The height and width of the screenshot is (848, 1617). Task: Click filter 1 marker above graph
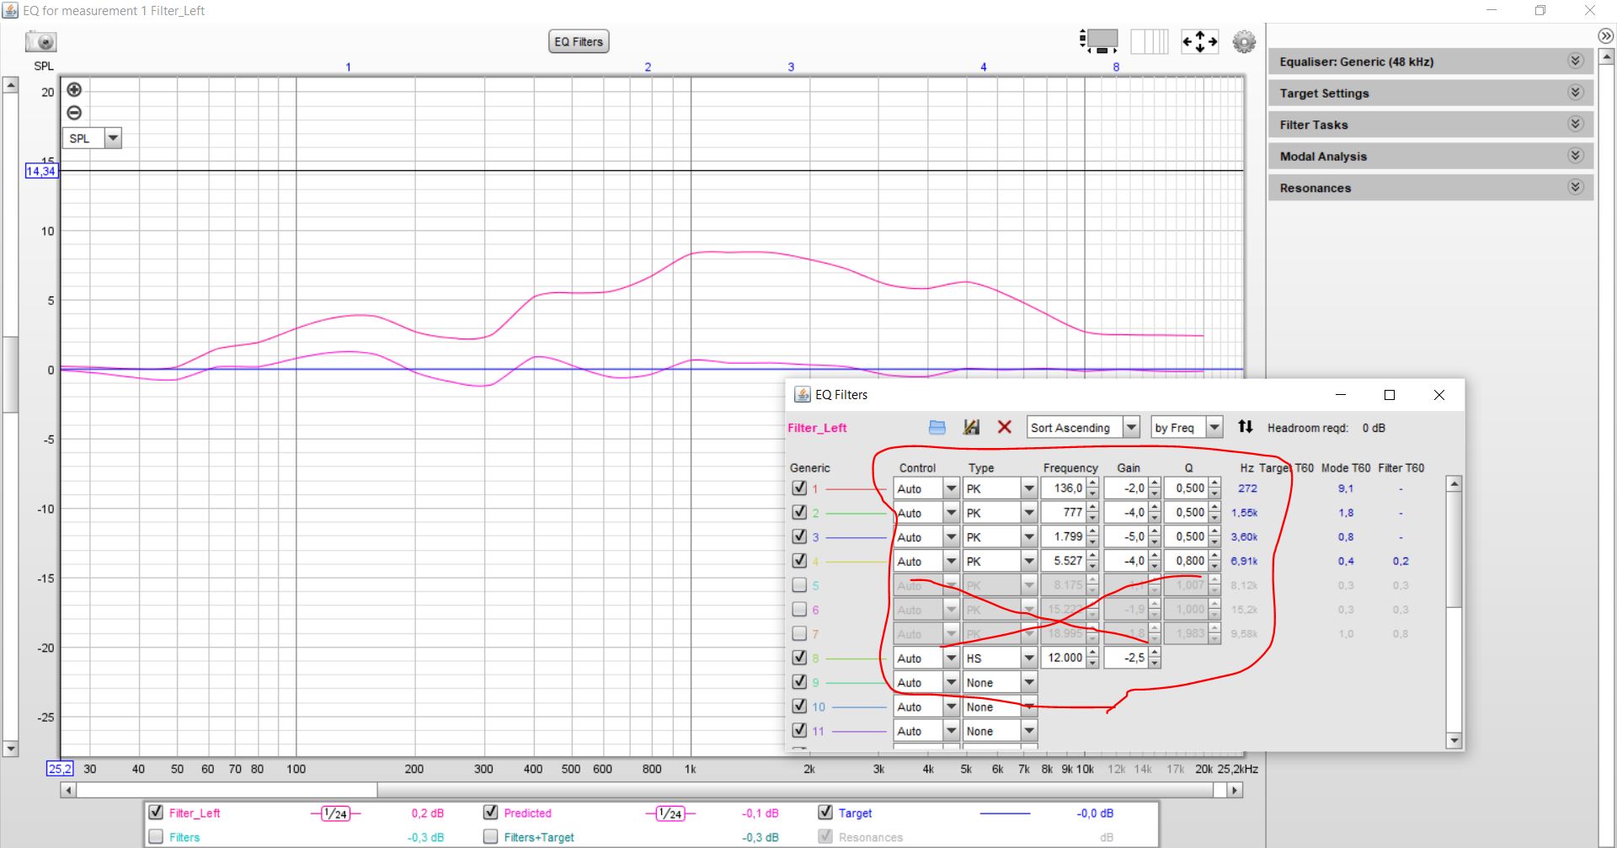(348, 67)
